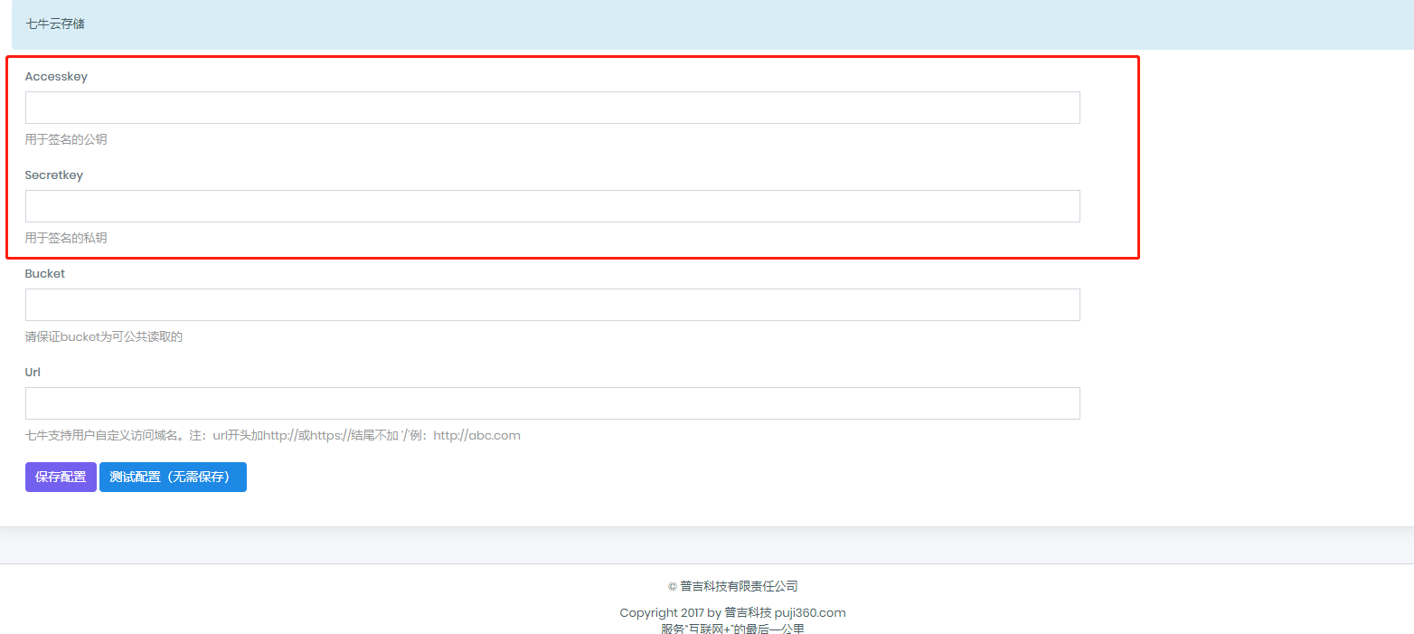Click hint 请保证bucket为可公共读取的
The height and width of the screenshot is (634, 1414).
[104, 337]
